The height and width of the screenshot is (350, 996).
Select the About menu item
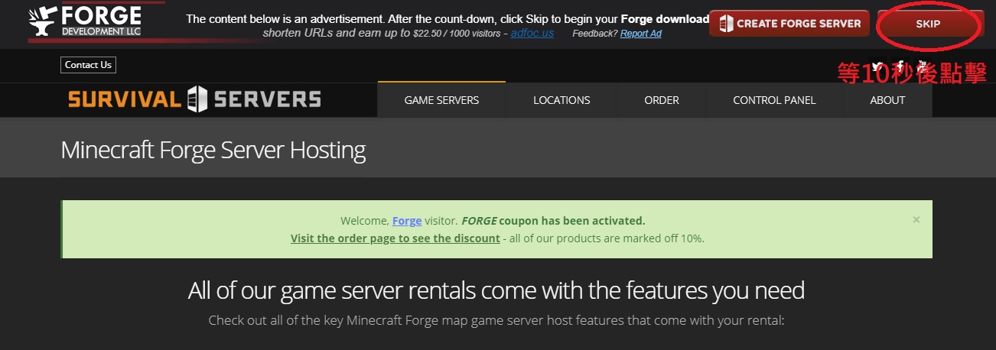(887, 100)
